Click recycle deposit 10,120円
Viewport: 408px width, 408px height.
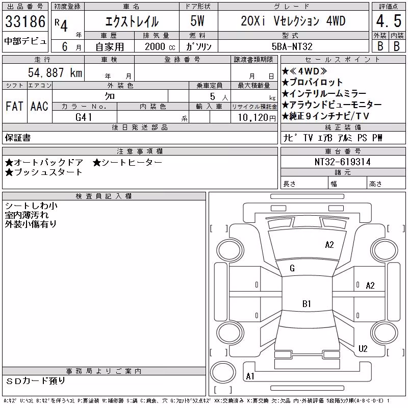coord(257,117)
